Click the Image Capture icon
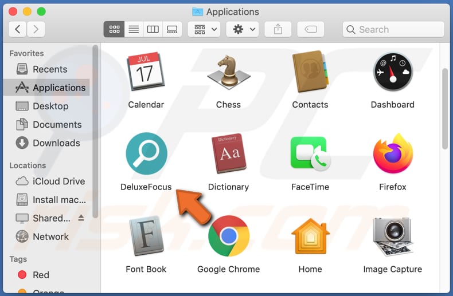Image resolution: width=453 pixels, height=296 pixels. click(393, 236)
